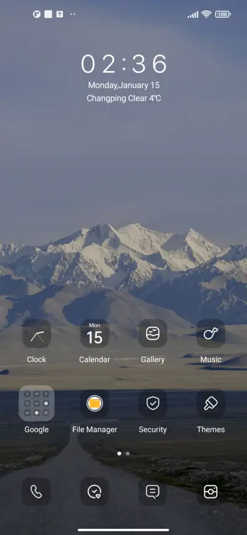The image size is (247, 535).
Task: Tap the Wi-Fi status icon
Action: pyautogui.click(x=206, y=14)
